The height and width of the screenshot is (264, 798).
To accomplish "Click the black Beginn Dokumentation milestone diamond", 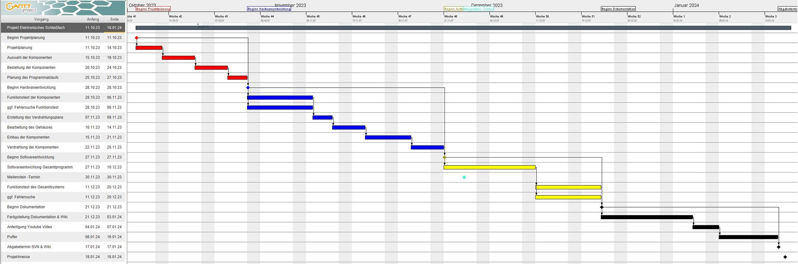I will 602,207.
